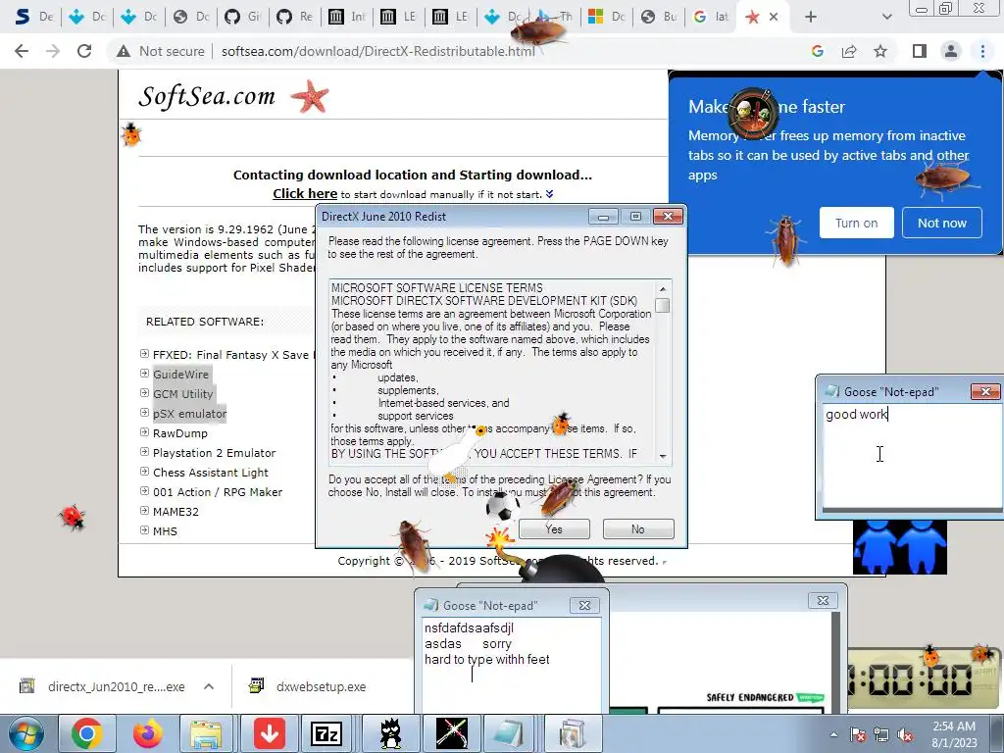This screenshot has height=753, width=1004.
Task: Open Chrome from the taskbar
Action: pos(87,733)
